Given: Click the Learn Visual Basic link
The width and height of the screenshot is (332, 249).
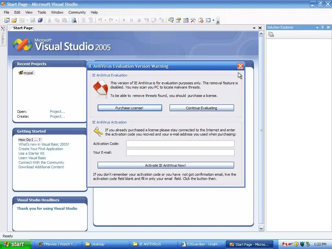Looking at the screenshot, I should [32, 158].
